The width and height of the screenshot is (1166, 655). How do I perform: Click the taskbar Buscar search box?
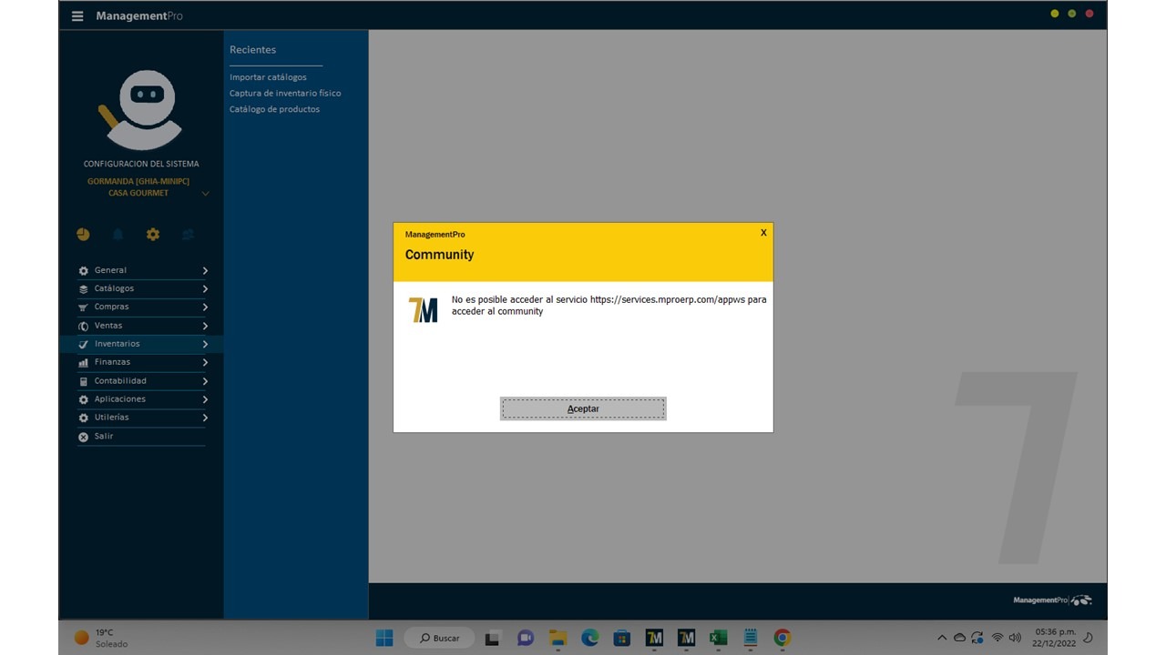439,638
